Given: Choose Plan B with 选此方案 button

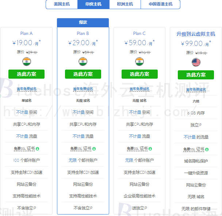Looking at the screenshot, I should (x=83, y=74).
